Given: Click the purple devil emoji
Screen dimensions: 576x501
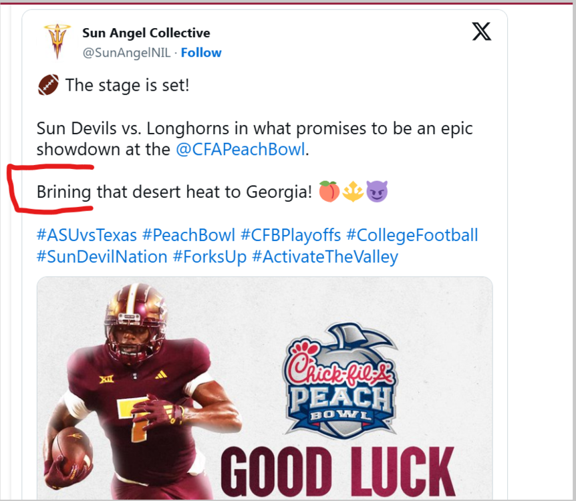Looking at the screenshot, I should pos(377,192).
